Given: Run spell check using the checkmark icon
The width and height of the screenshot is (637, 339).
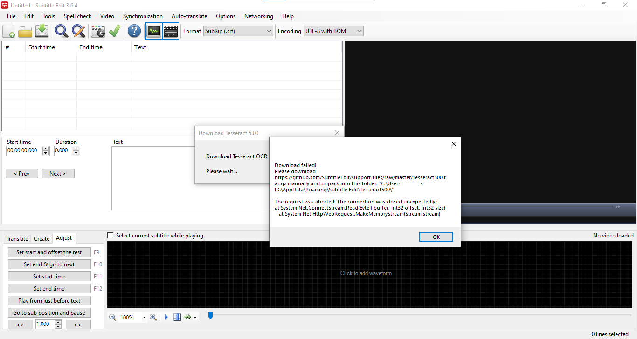Looking at the screenshot, I should [115, 31].
